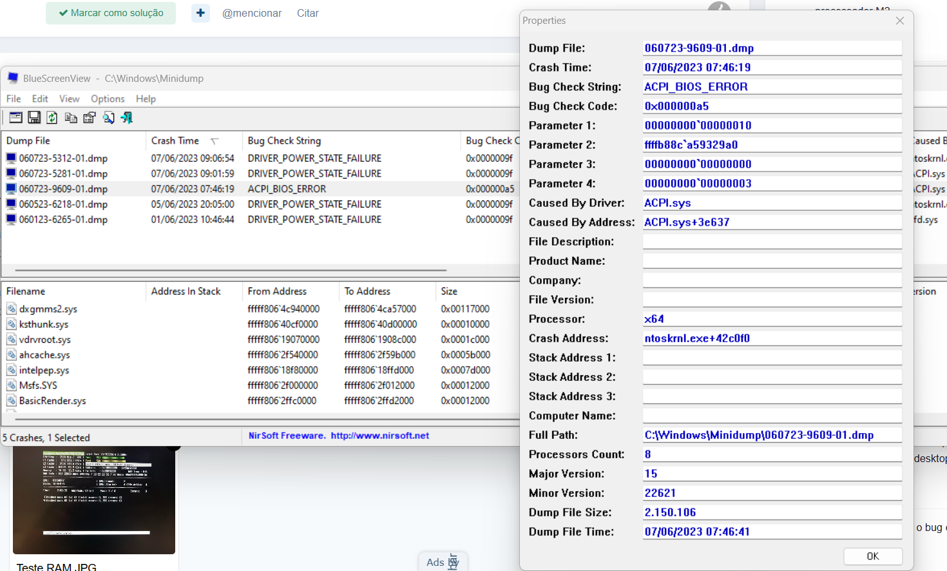The image size is (947, 571).
Task: Open the Help menu
Action: point(146,99)
